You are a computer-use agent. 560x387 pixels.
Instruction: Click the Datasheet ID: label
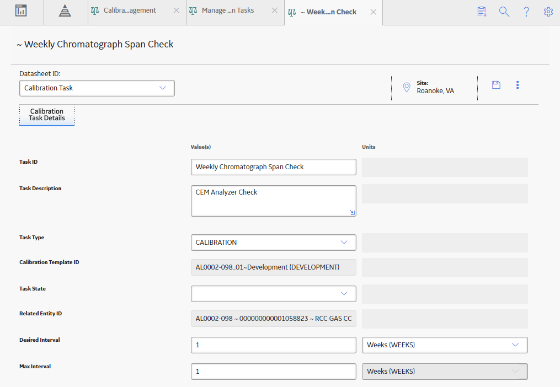[40, 74]
